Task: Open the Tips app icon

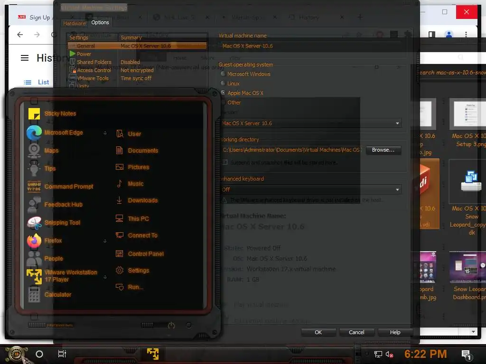Action: coord(34,169)
